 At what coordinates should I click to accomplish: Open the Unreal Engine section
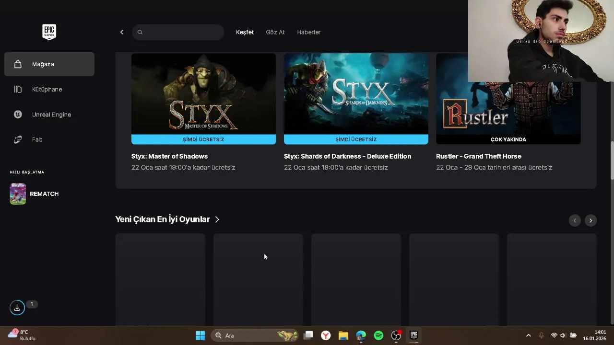[49, 115]
